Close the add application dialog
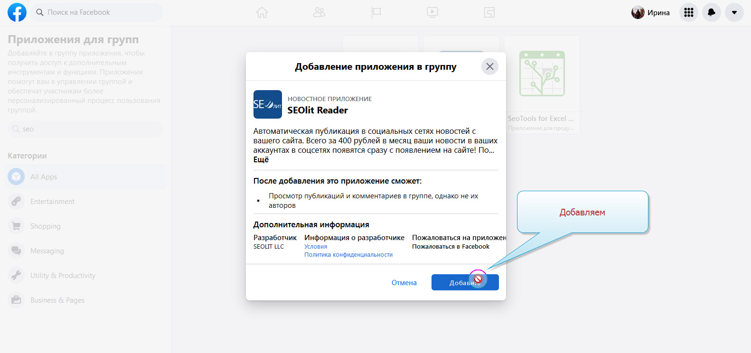 coord(489,66)
